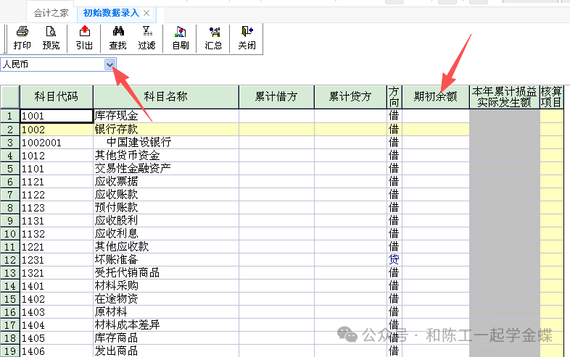Switch to the 会计之家 tab
This screenshot has height=357, width=570.
pos(51,13)
